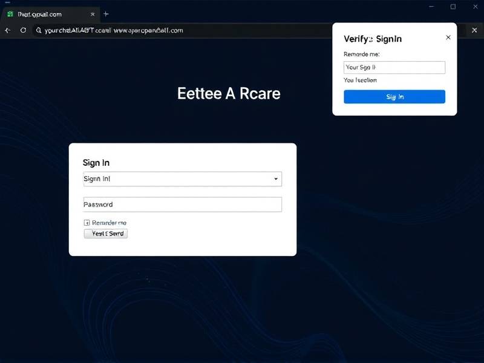Select the URL text in the address bar
The width and height of the screenshot is (484, 363).
[x=115, y=30]
